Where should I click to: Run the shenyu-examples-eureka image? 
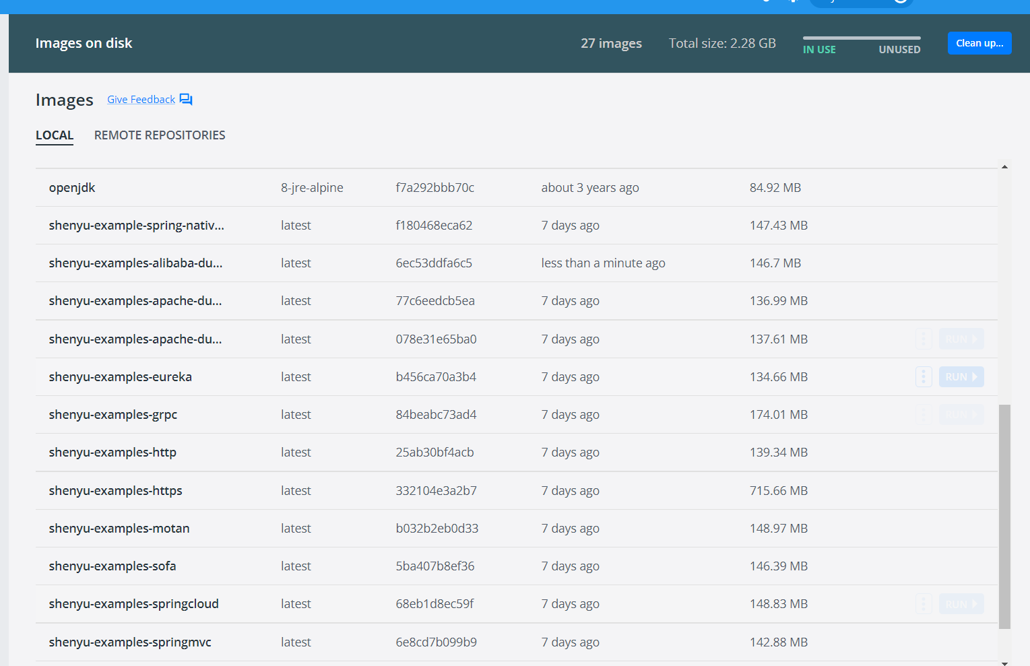[961, 377]
